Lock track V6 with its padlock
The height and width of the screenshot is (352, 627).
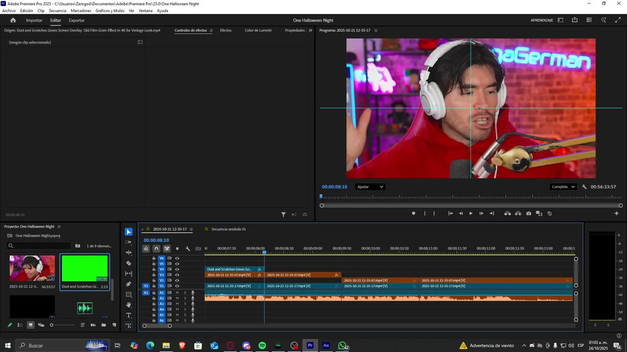(x=154, y=258)
